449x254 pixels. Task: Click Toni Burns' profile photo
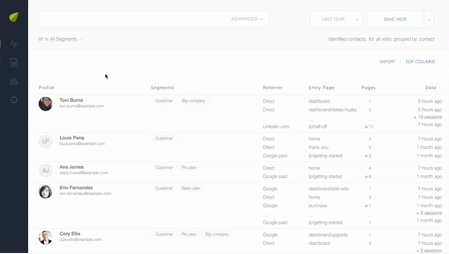click(x=46, y=104)
